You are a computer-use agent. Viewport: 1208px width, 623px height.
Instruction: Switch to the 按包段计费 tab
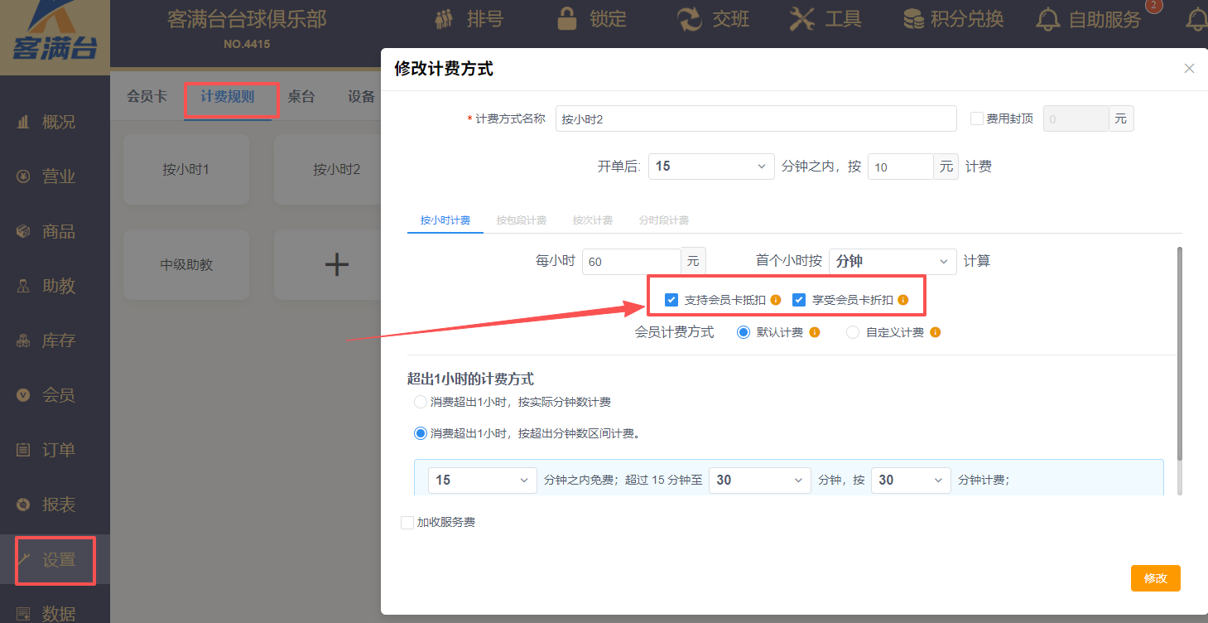click(522, 220)
